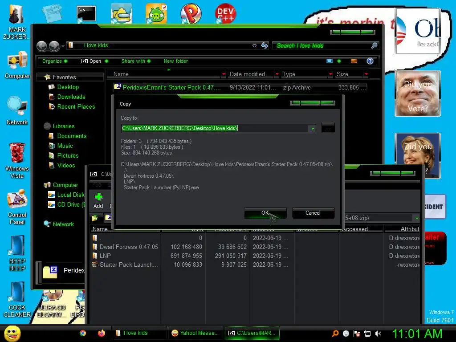Image resolution: width=456 pixels, height=342 pixels.
Task: Open the DEV C++ desktop shortcut
Action: 225,13
